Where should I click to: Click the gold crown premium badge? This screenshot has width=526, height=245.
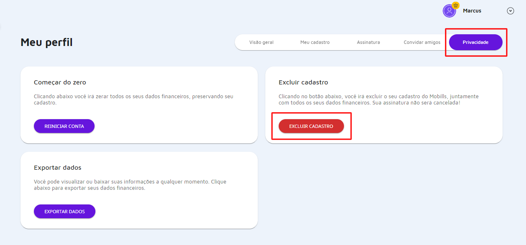[455, 5]
